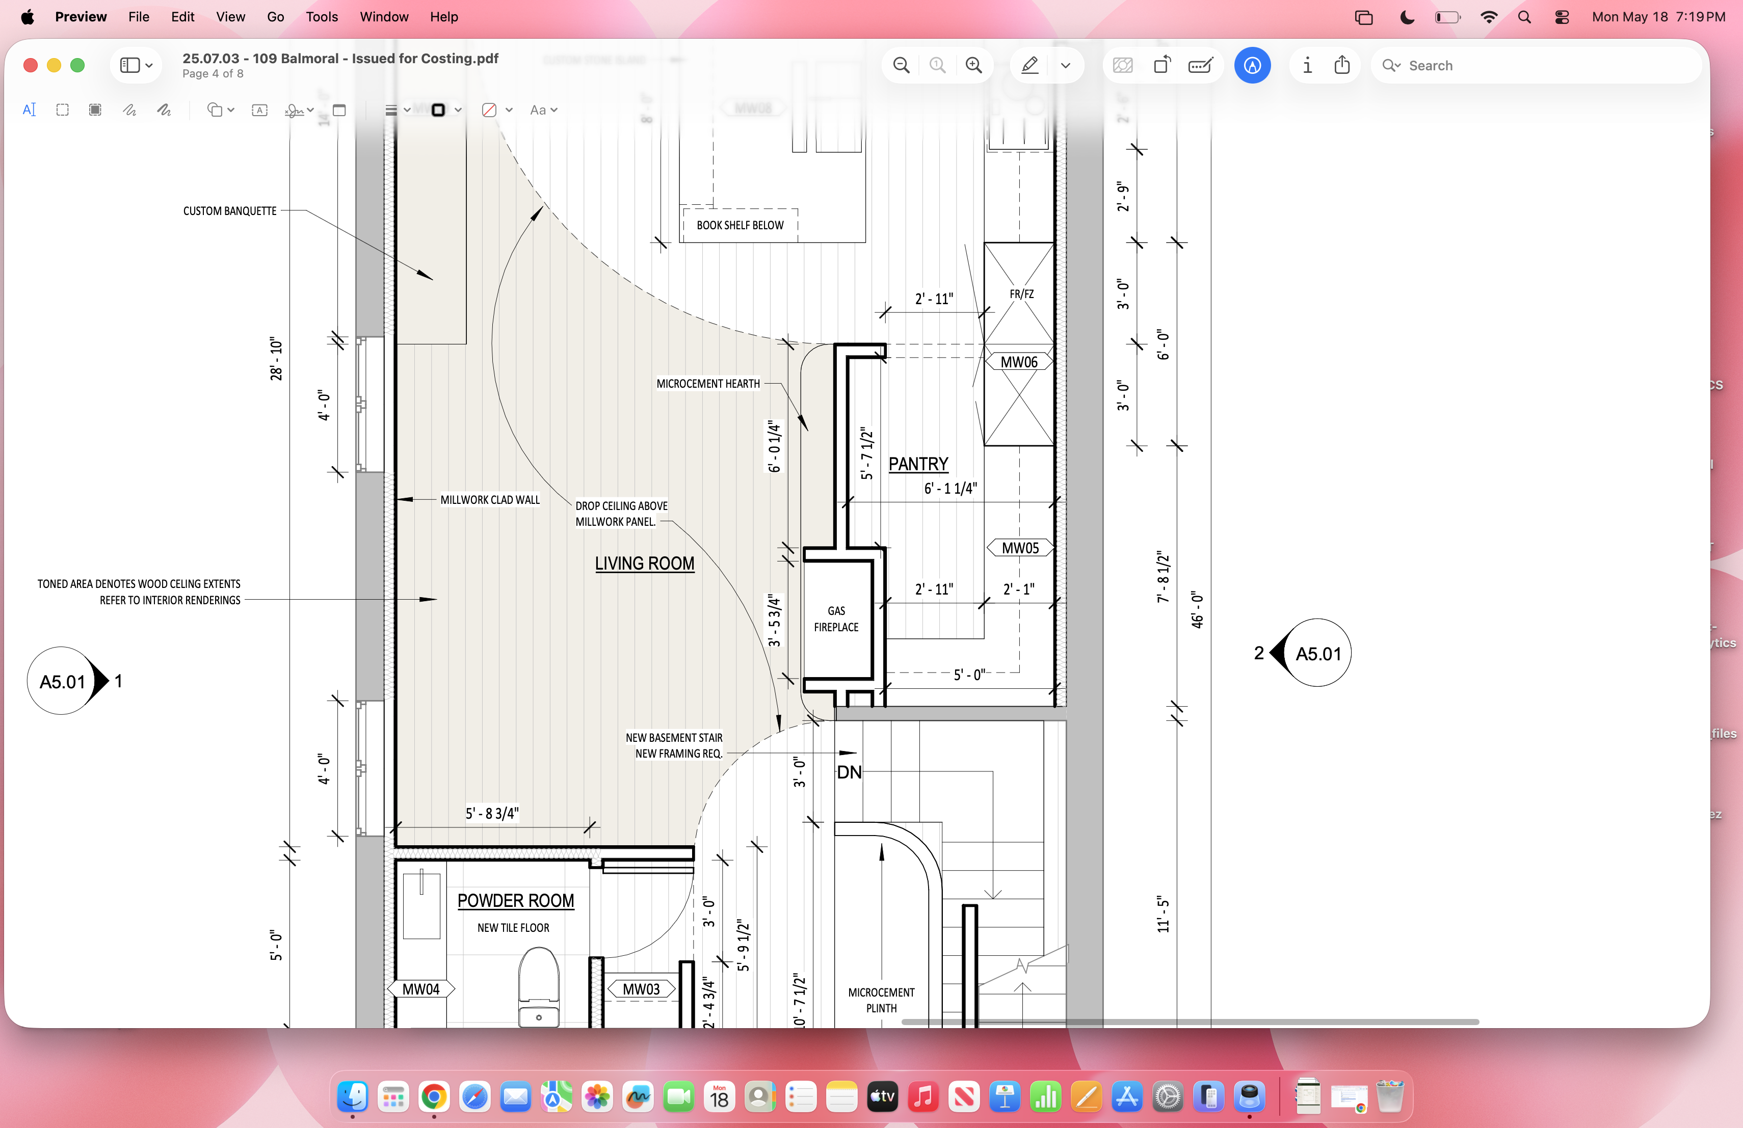Insert a text box annotation

[x=259, y=110]
